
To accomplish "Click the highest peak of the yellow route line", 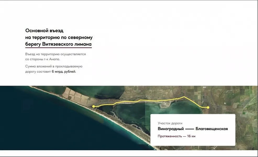I will tap(184, 97).
